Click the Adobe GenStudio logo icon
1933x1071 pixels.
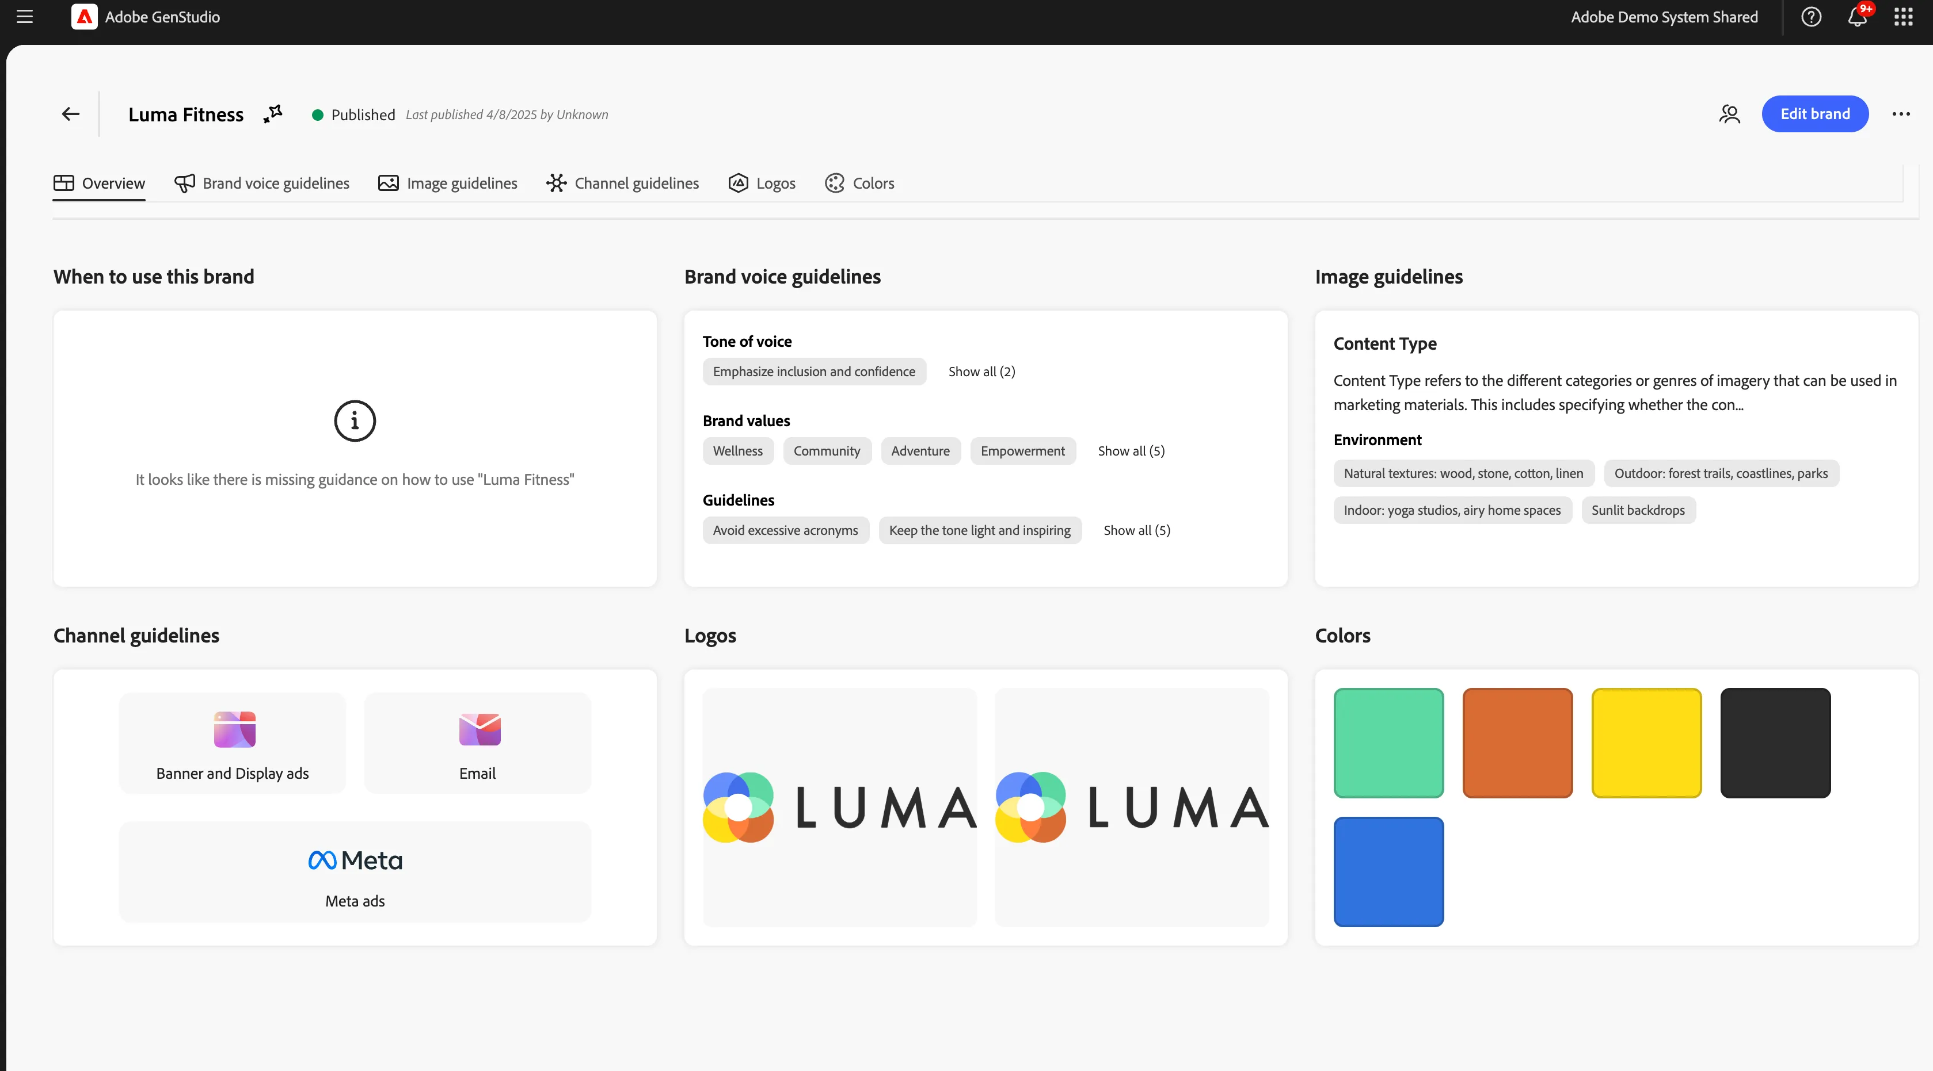(84, 17)
